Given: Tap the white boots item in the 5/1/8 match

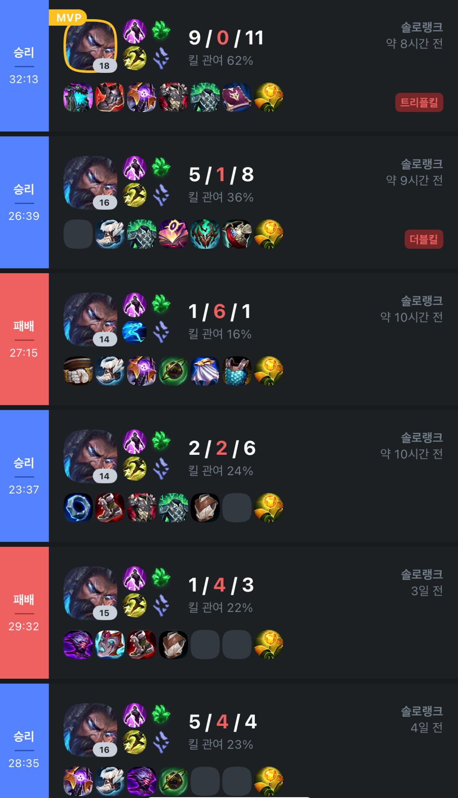Looking at the screenshot, I should click(x=110, y=234).
